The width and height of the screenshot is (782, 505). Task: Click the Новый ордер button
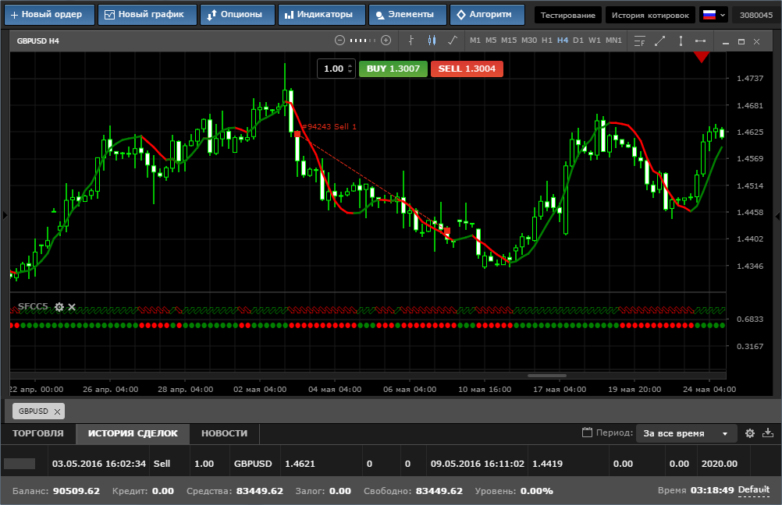pos(49,15)
